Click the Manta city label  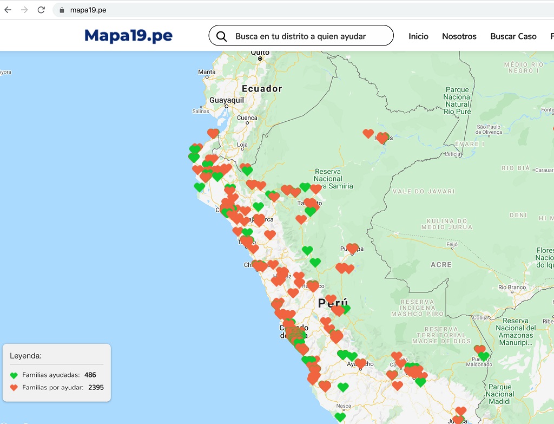click(207, 72)
